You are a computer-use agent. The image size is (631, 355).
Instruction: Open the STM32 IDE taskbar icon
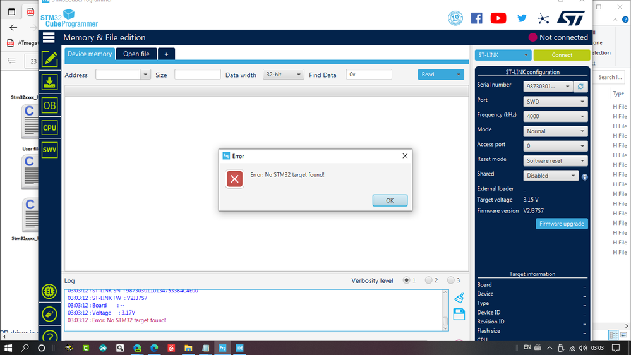click(239, 348)
